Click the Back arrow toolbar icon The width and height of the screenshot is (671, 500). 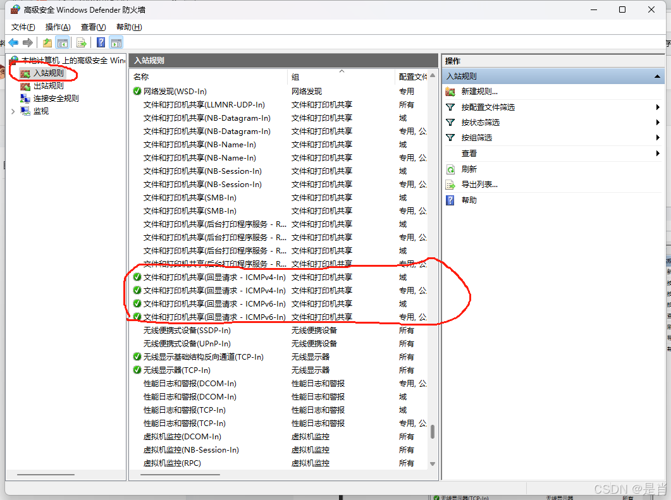click(14, 43)
